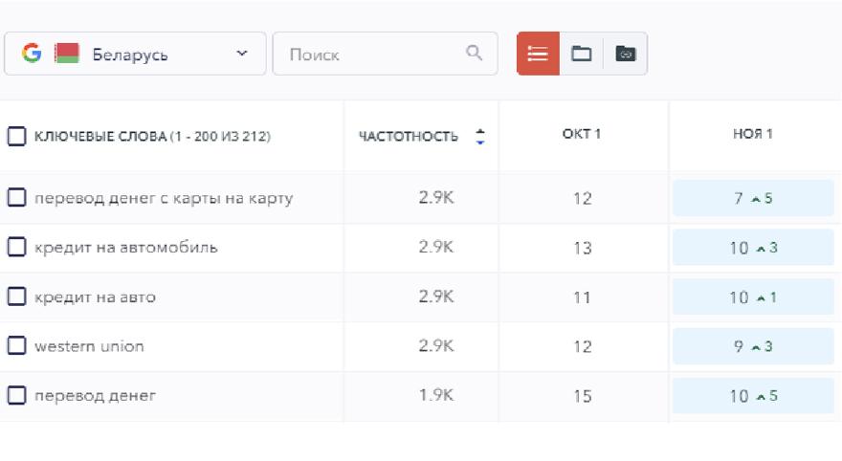Click the search magnifier icon
This screenshot has height=461, width=842.
tap(475, 54)
